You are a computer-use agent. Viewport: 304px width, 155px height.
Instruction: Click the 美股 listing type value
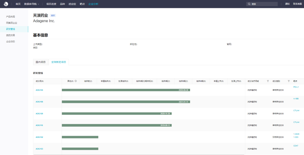pyautogui.click(x=35, y=48)
